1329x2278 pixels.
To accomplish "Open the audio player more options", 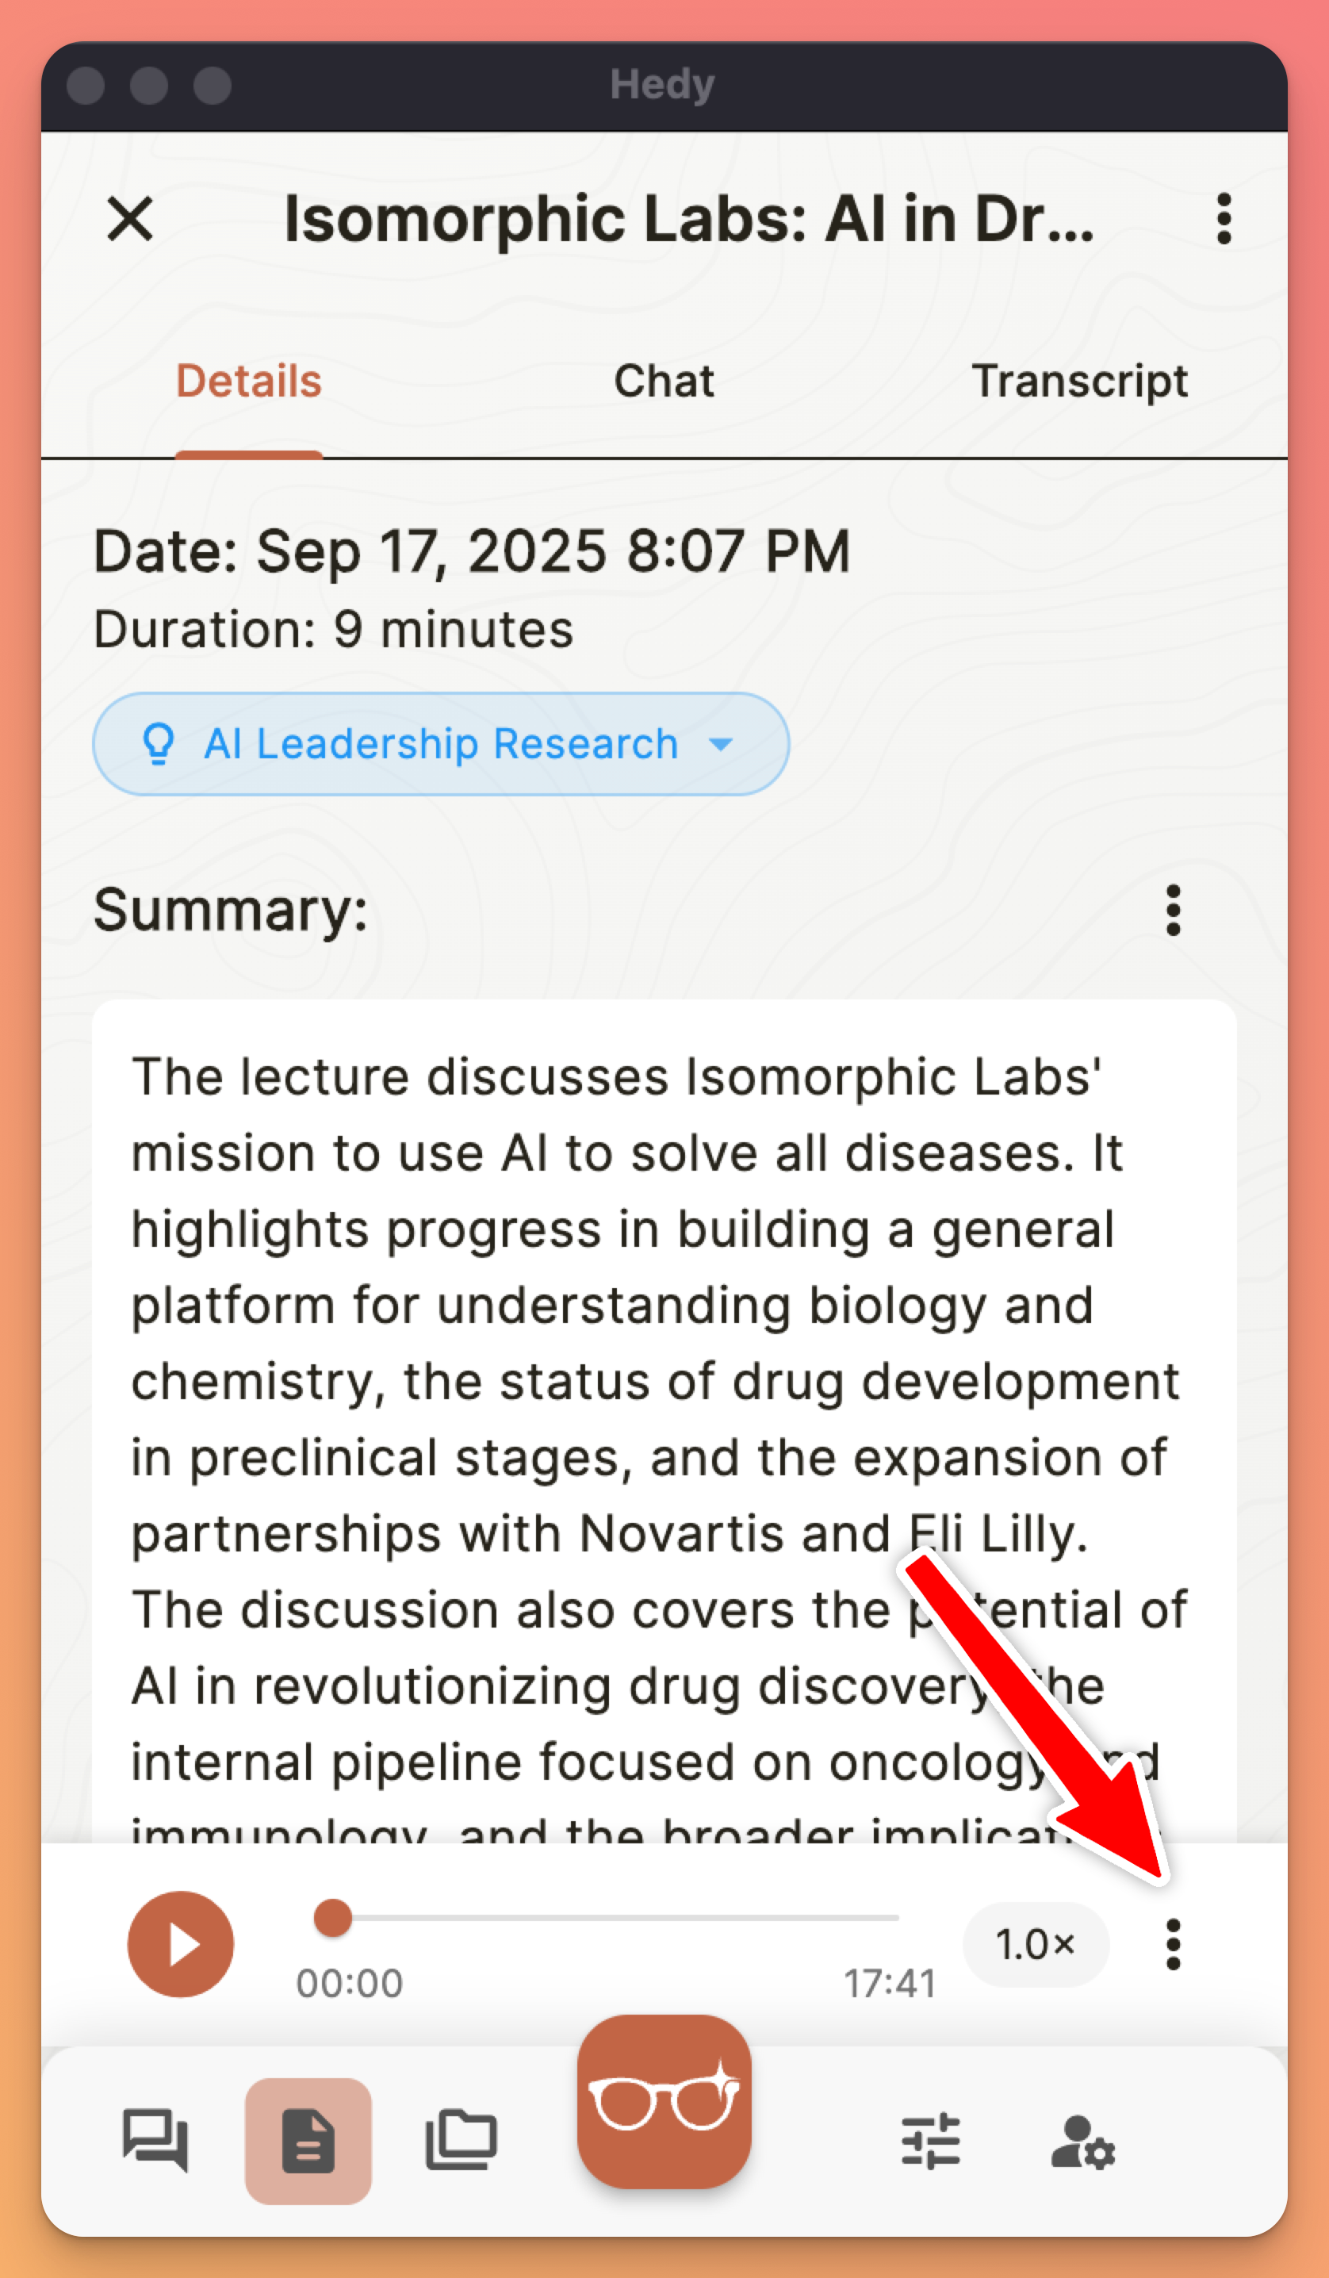I will coord(1173,1944).
